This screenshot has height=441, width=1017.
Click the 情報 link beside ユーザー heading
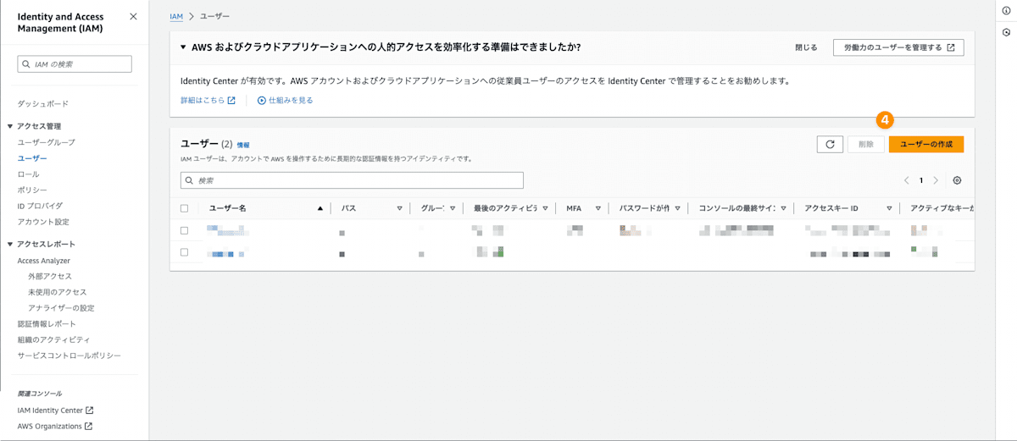(x=243, y=146)
